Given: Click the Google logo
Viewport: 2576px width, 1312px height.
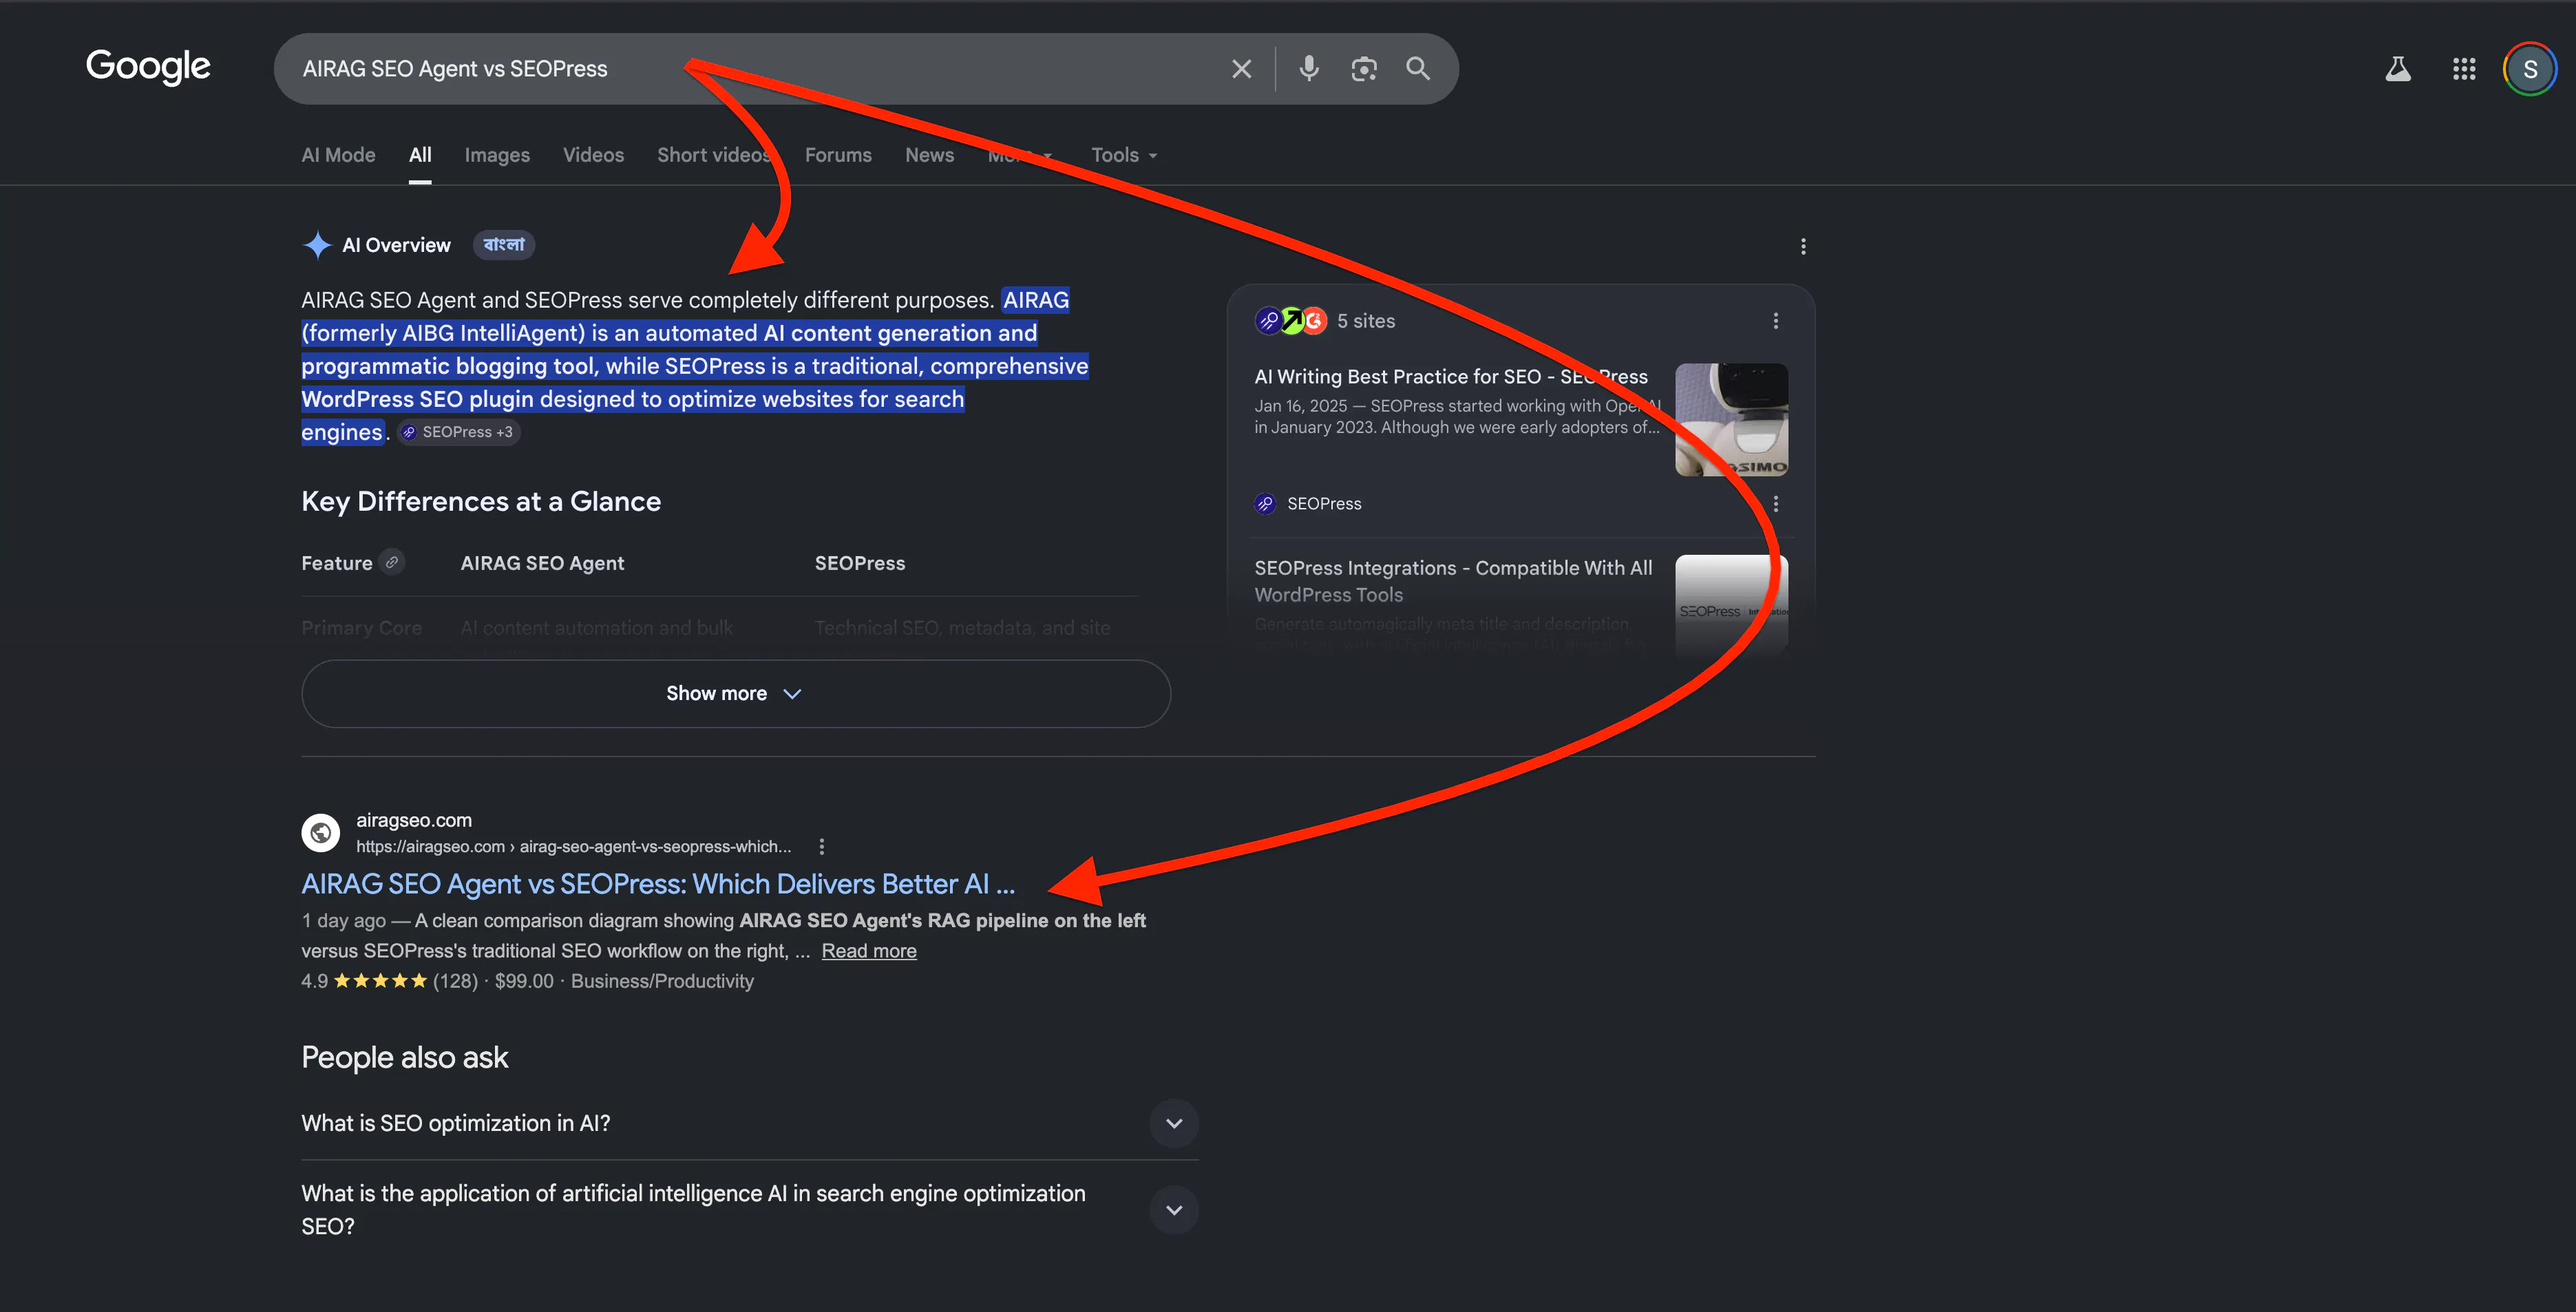Looking at the screenshot, I should click(x=148, y=67).
